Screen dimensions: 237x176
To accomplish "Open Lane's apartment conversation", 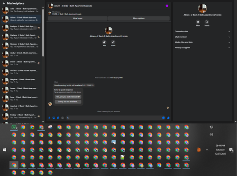I will click(21, 99).
